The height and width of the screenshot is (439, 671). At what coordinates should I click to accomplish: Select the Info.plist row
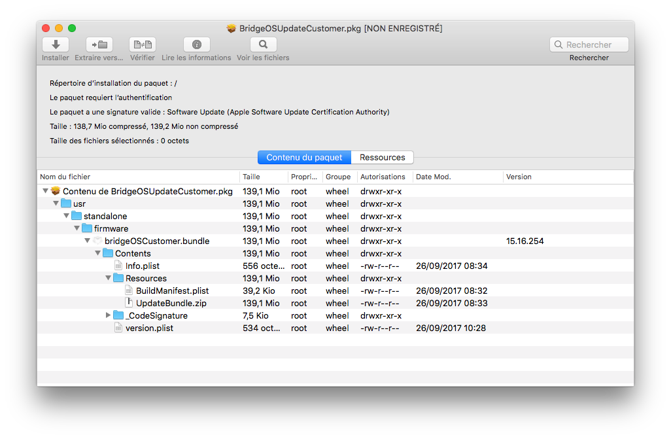143,266
